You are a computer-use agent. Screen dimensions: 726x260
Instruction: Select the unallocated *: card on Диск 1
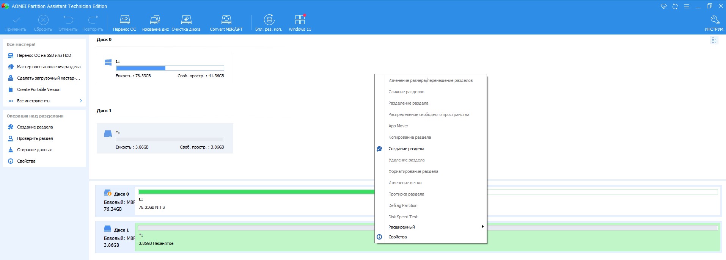165,138
